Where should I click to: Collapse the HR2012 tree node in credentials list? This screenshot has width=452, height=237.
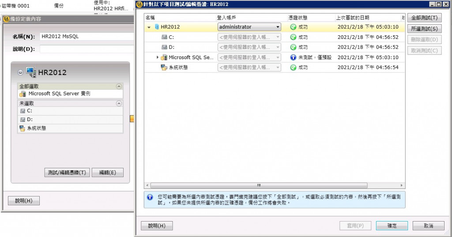point(149,27)
